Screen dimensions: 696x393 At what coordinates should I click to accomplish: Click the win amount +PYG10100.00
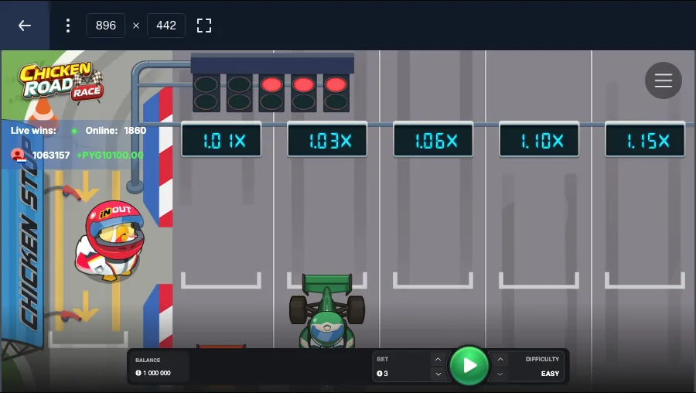coord(110,155)
